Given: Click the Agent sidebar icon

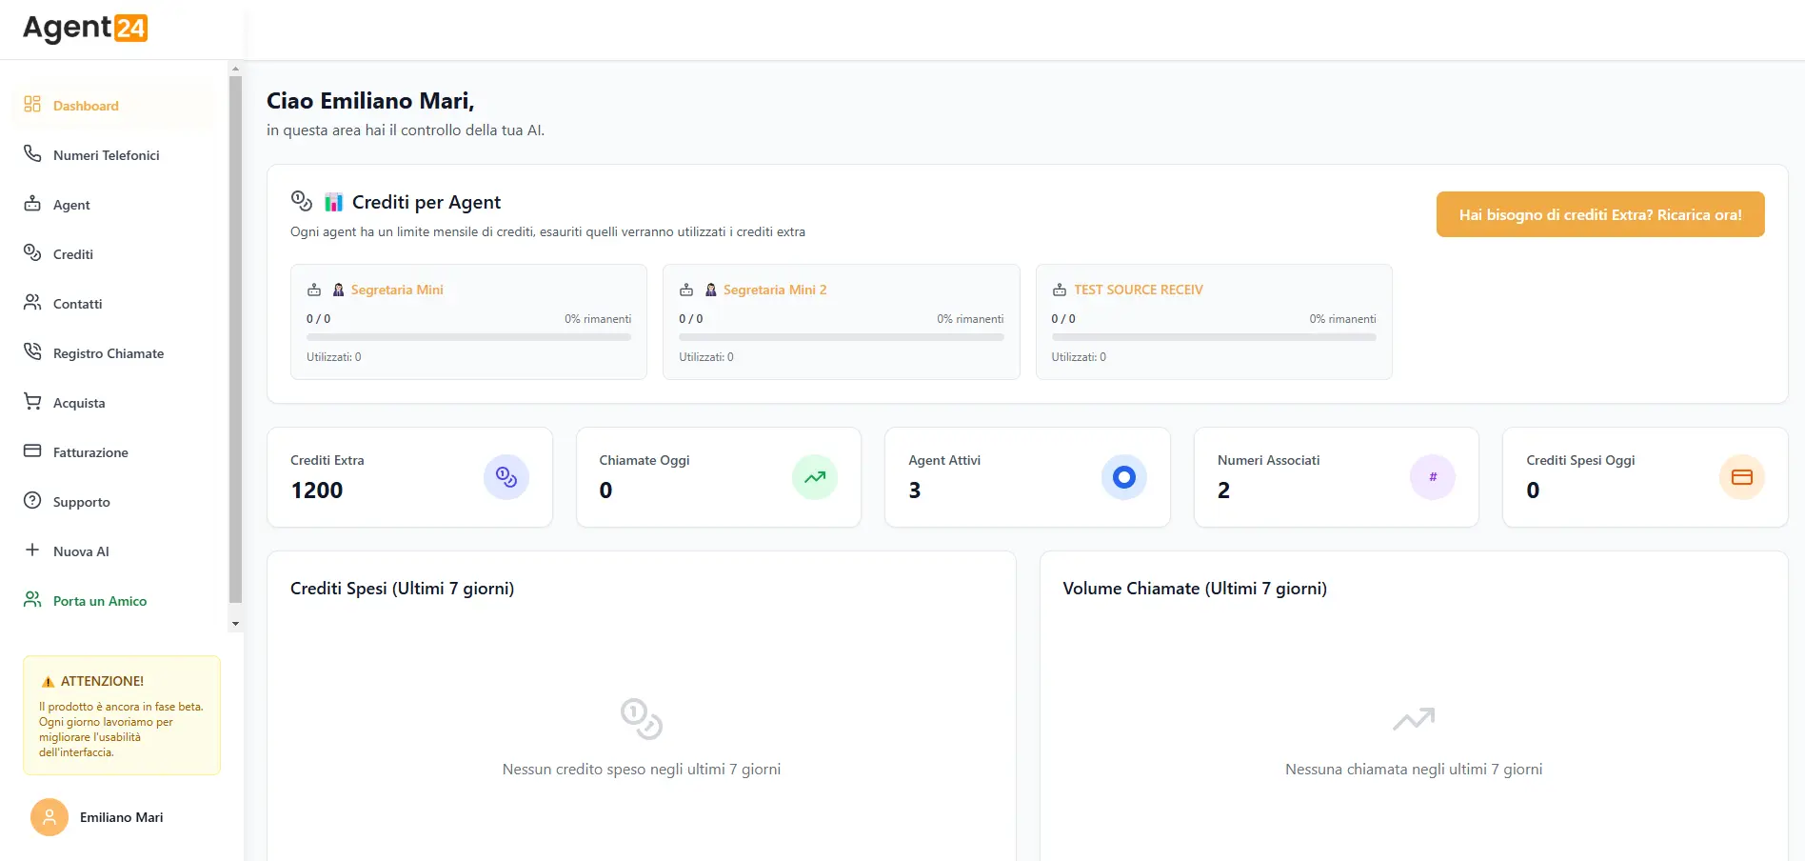Looking at the screenshot, I should (32, 204).
